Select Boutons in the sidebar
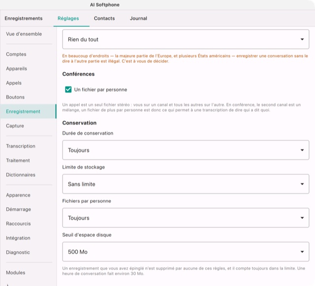 pyautogui.click(x=28, y=97)
